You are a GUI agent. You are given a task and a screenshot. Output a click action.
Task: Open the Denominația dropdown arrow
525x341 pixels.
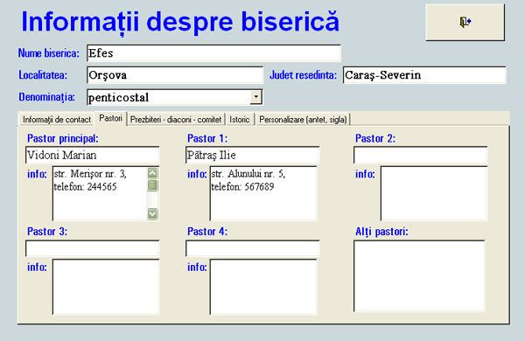click(255, 97)
